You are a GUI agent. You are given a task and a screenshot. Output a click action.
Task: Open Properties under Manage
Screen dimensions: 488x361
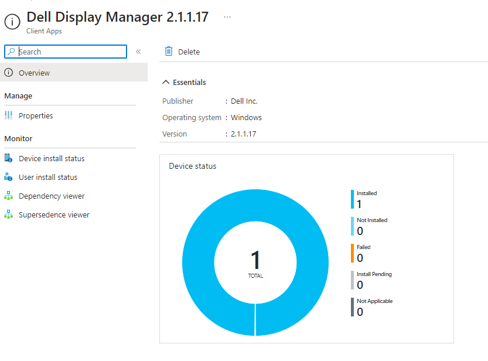point(36,115)
